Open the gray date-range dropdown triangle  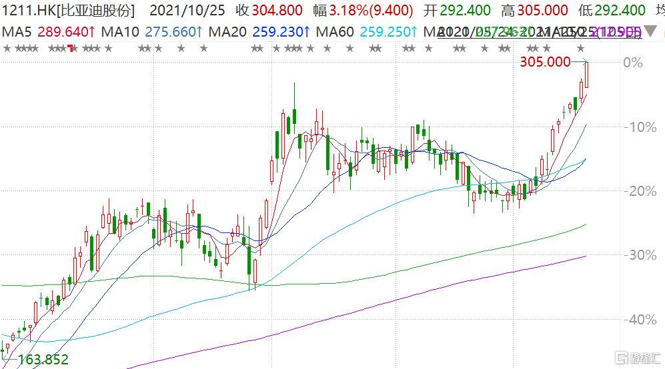pos(650,31)
